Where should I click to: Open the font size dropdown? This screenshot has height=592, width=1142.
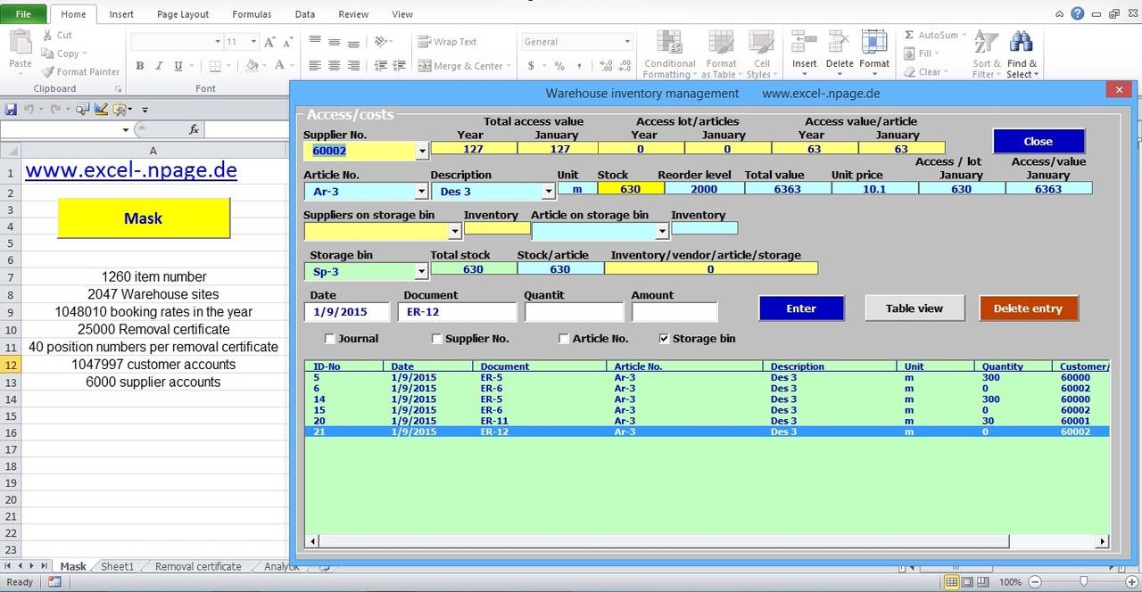253,42
